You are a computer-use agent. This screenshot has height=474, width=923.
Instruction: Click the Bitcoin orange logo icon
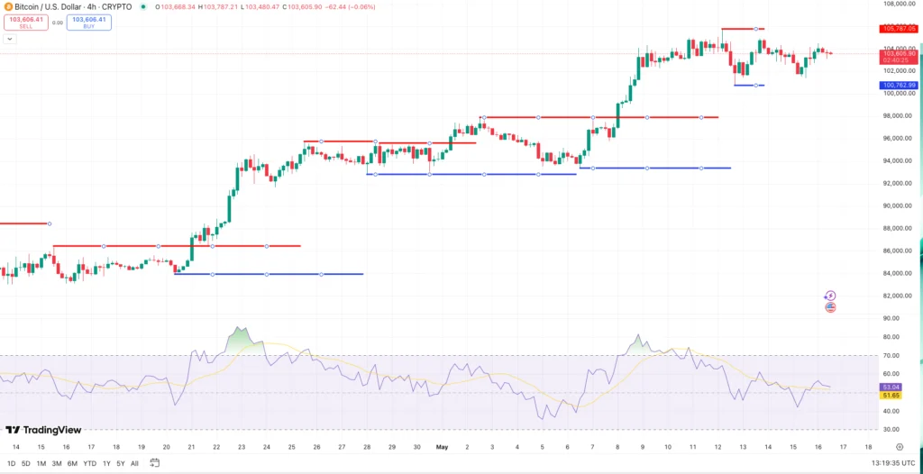[x=9, y=7]
